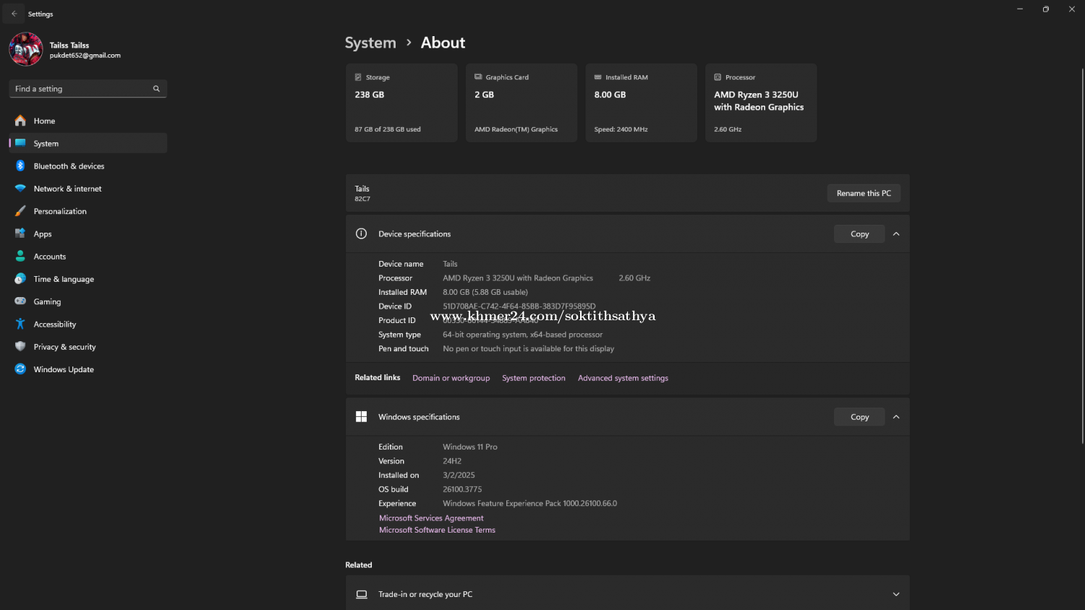Click the Device specifications info icon
Viewport: 1085px width, 610px height.
tap(362, 233)
